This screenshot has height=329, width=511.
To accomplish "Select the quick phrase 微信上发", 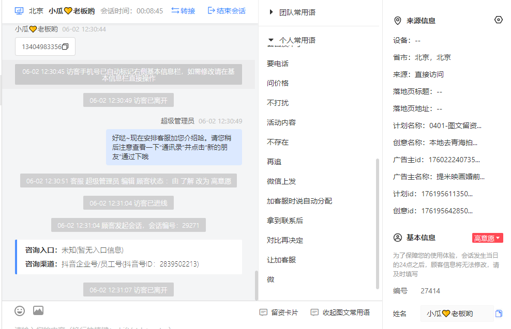I will pyautogui.click(x=281, y=181).
